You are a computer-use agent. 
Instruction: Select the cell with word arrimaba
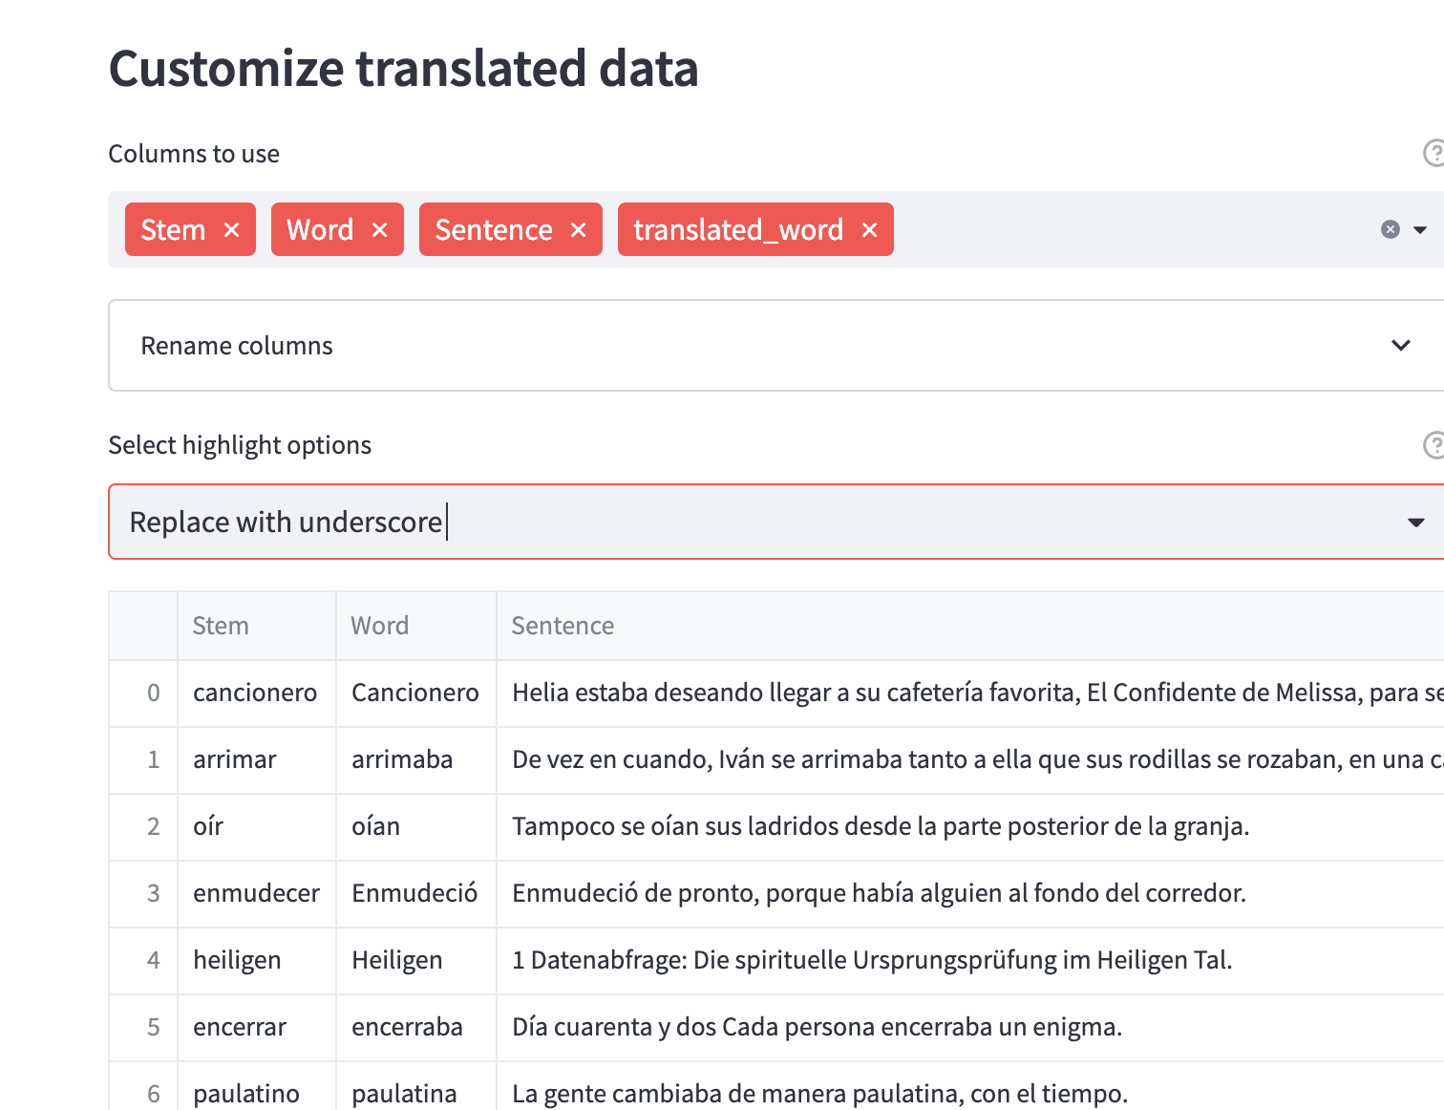tap(402, 759)
